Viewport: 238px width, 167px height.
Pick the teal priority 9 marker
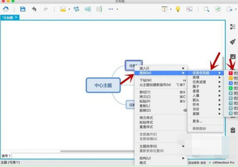(x=231, y=113)
